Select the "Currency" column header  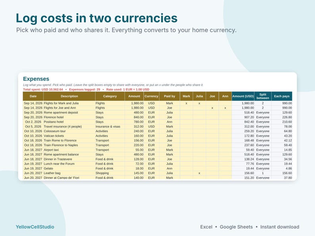pyautogui.click(x=151, y=96)
